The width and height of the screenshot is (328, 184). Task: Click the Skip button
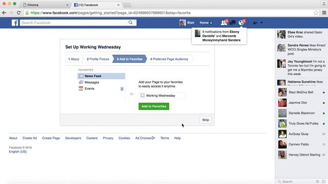click(206, 120)
